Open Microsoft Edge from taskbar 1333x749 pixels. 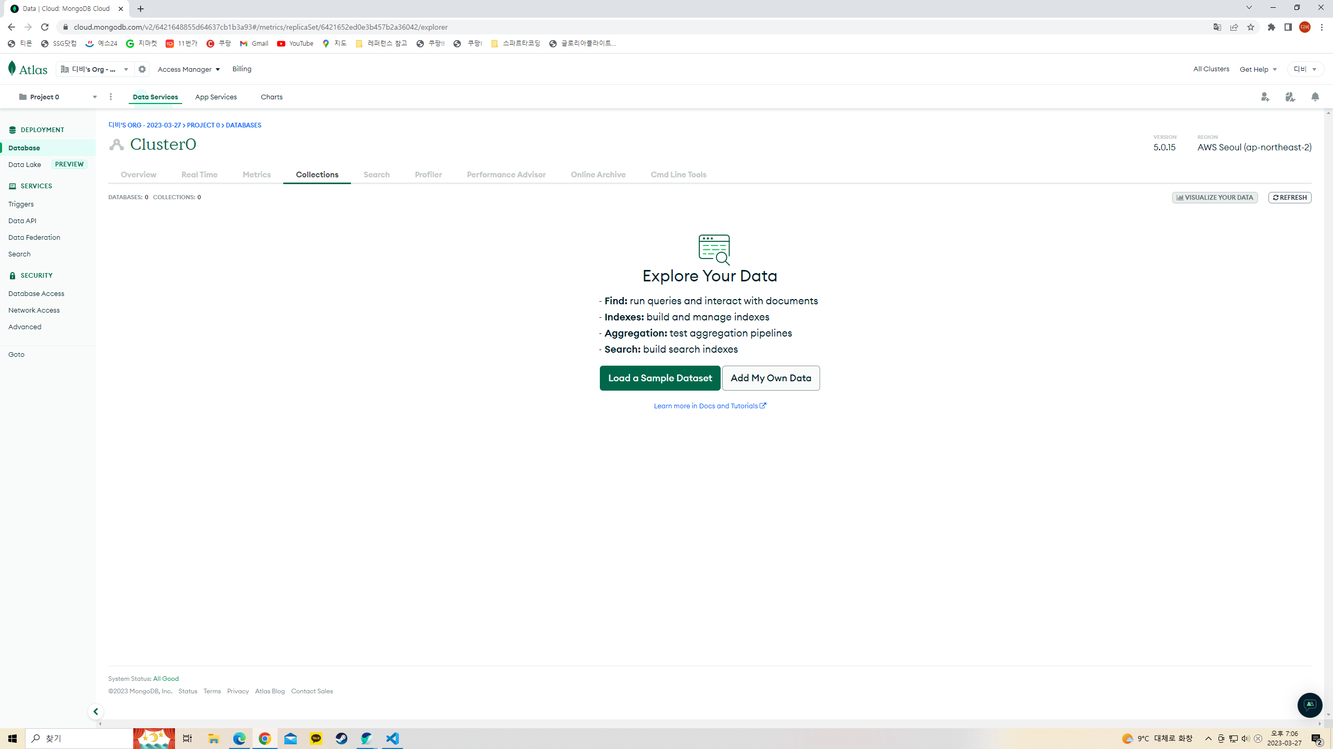pos(240,739)
